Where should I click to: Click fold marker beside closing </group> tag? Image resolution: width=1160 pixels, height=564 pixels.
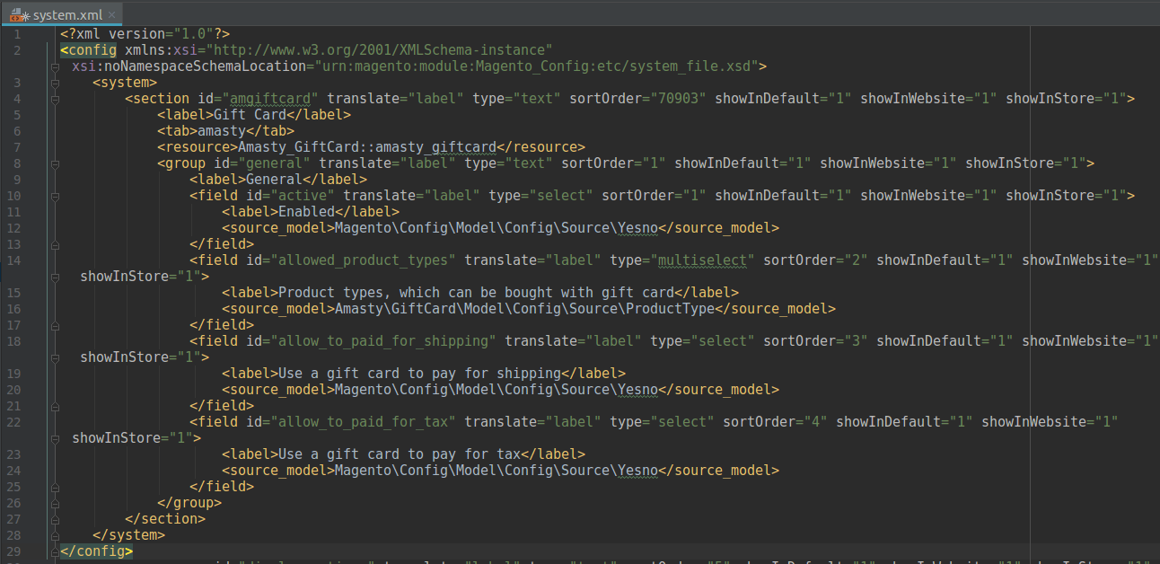[x=55, y=503]
